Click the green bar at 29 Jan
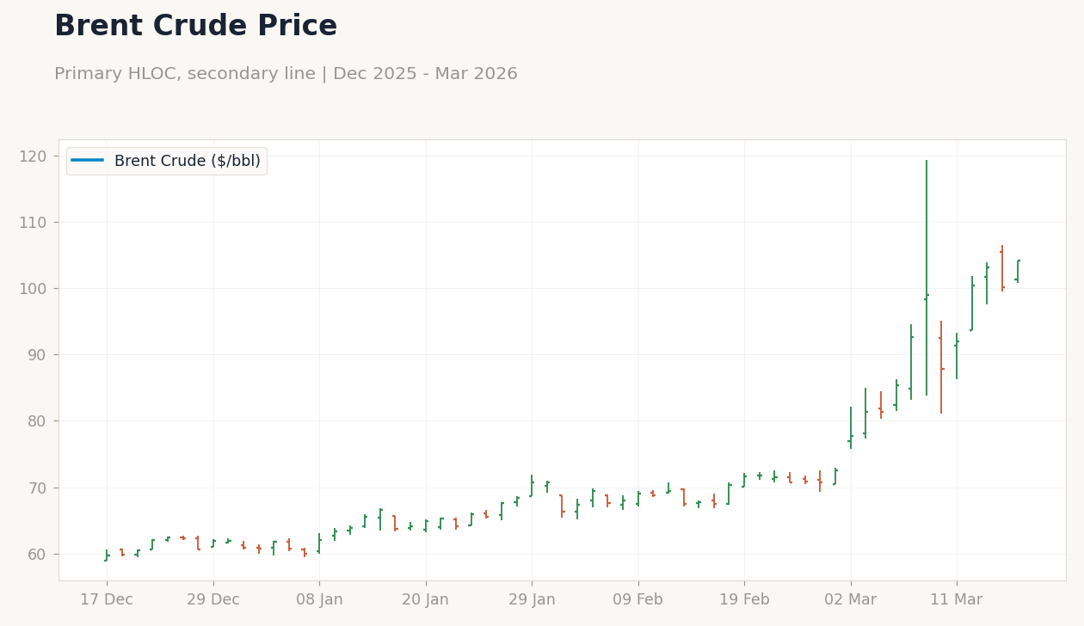Screen dimensions: 1084x626 (x=532, y=486)
